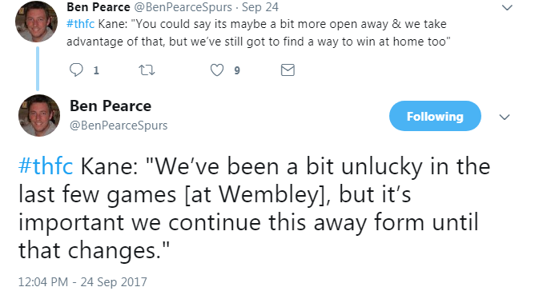Click the main tweet's "We've been a bit unlucky" text
The image size is (539, 291).
254,208
